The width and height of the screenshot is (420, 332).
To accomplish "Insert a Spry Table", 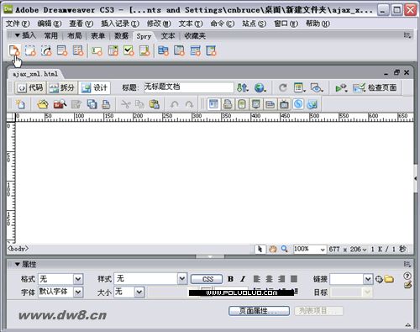I will [x=78, y=50].
